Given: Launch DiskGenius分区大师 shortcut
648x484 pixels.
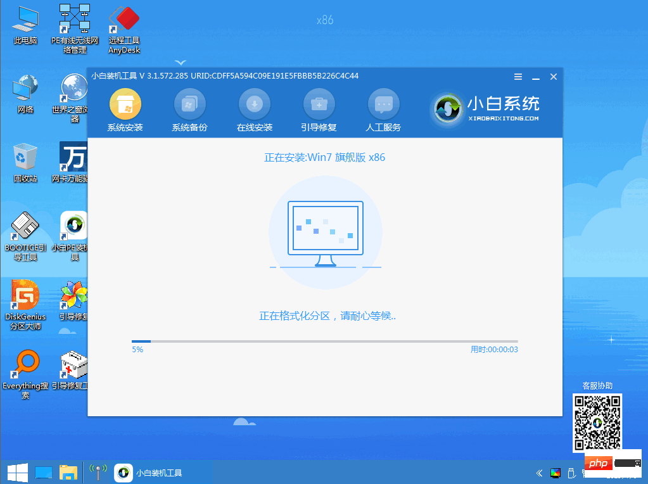Looking at the screenshot, I should pyautogui.click(x=25, y=305).
